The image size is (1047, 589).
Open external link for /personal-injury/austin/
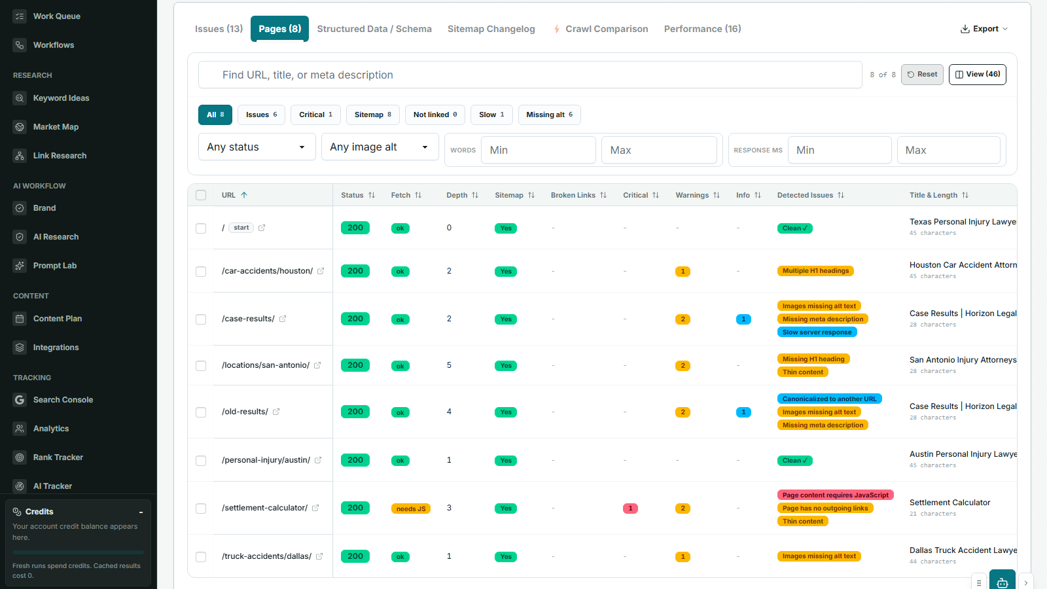point(318,460)
